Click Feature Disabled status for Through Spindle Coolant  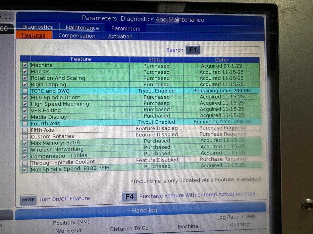click(x=157, y=160)
